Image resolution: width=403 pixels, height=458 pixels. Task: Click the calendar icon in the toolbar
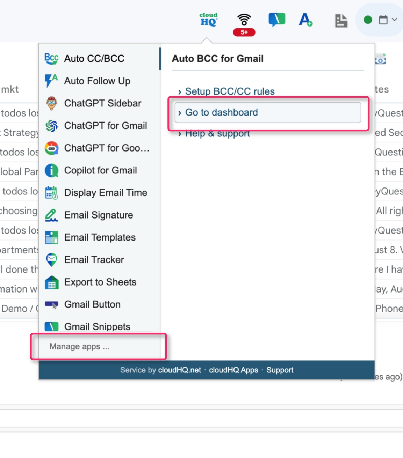click(x=383, y=20)
